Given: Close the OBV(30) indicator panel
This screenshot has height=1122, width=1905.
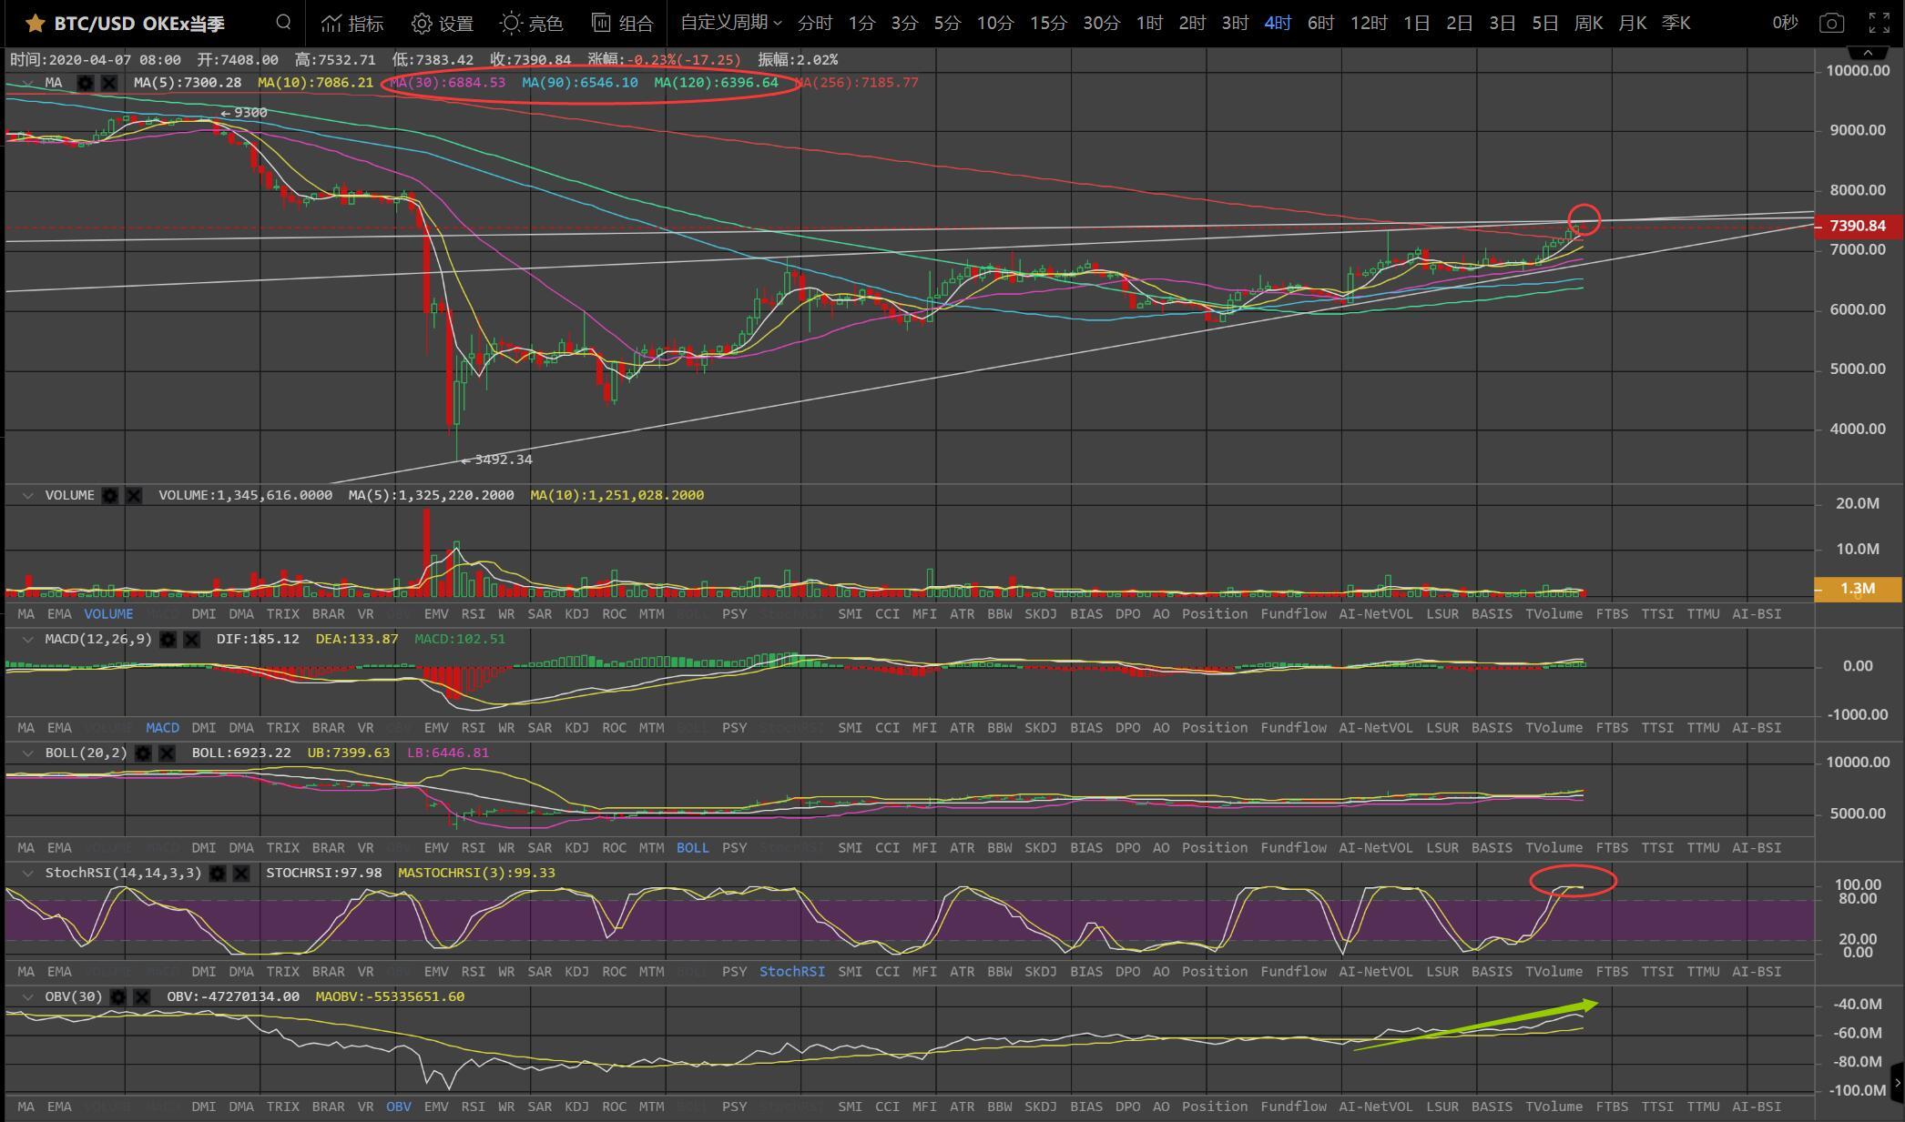Looking at the screenshot, I should tap(142, 997).
